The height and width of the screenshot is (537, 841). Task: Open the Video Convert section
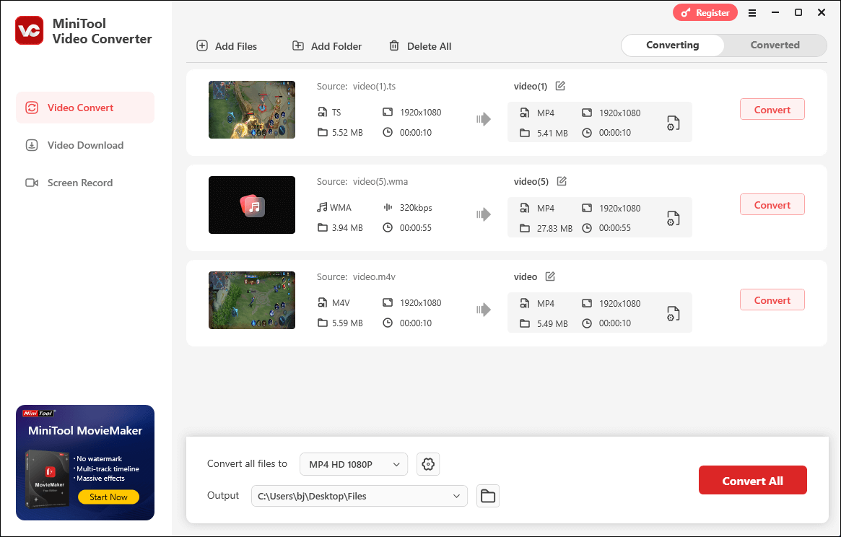pyautogui.click(x=85, y=108)
